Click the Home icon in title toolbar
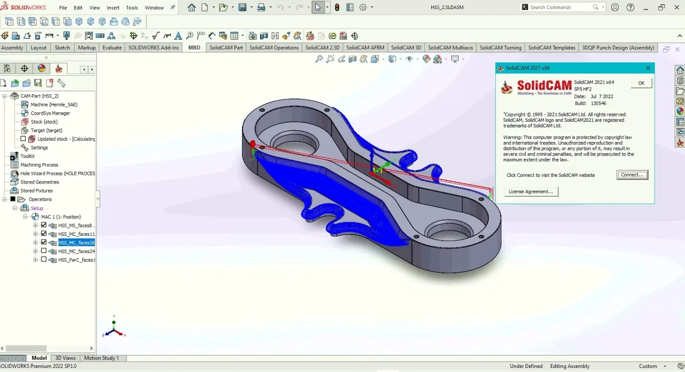685x372 pixels. (x=192, y=7)
